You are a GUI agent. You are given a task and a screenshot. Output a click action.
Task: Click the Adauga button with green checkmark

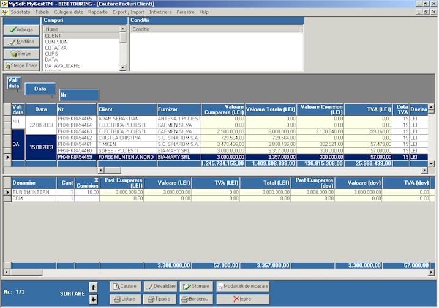click(21, 29)
